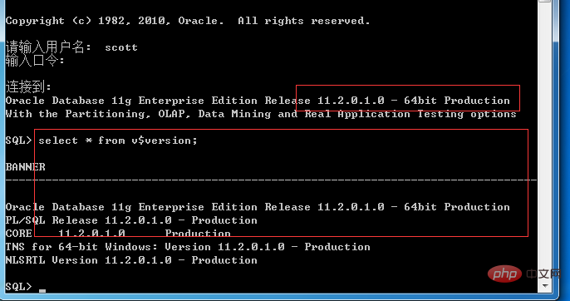The width and height of the screenshot is (570, 301).
Task: Click the red php logo watermark
Action: pyautogui.click(x=504, y=274)
